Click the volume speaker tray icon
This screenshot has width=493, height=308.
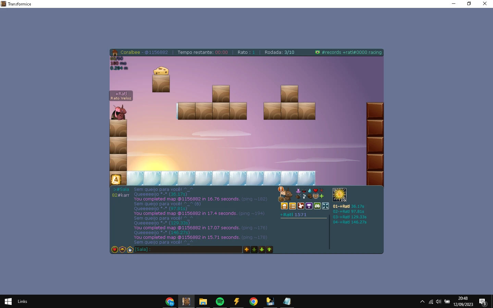tap(439, 302)
